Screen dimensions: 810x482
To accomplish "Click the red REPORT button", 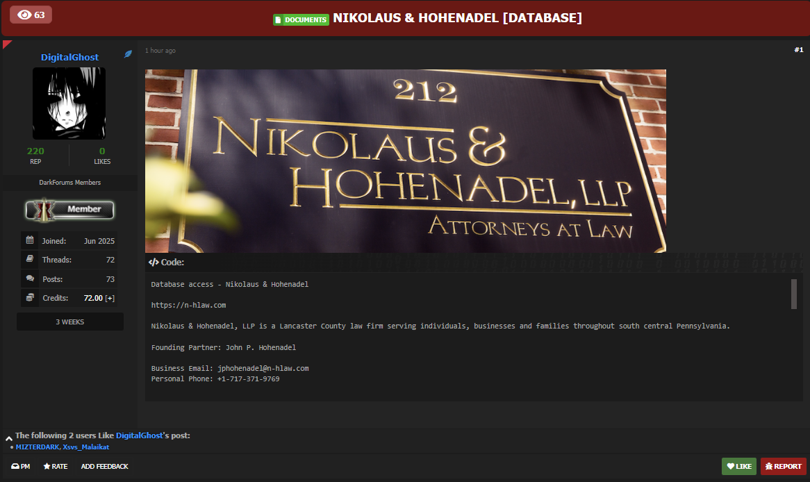I will coord(783,467).
